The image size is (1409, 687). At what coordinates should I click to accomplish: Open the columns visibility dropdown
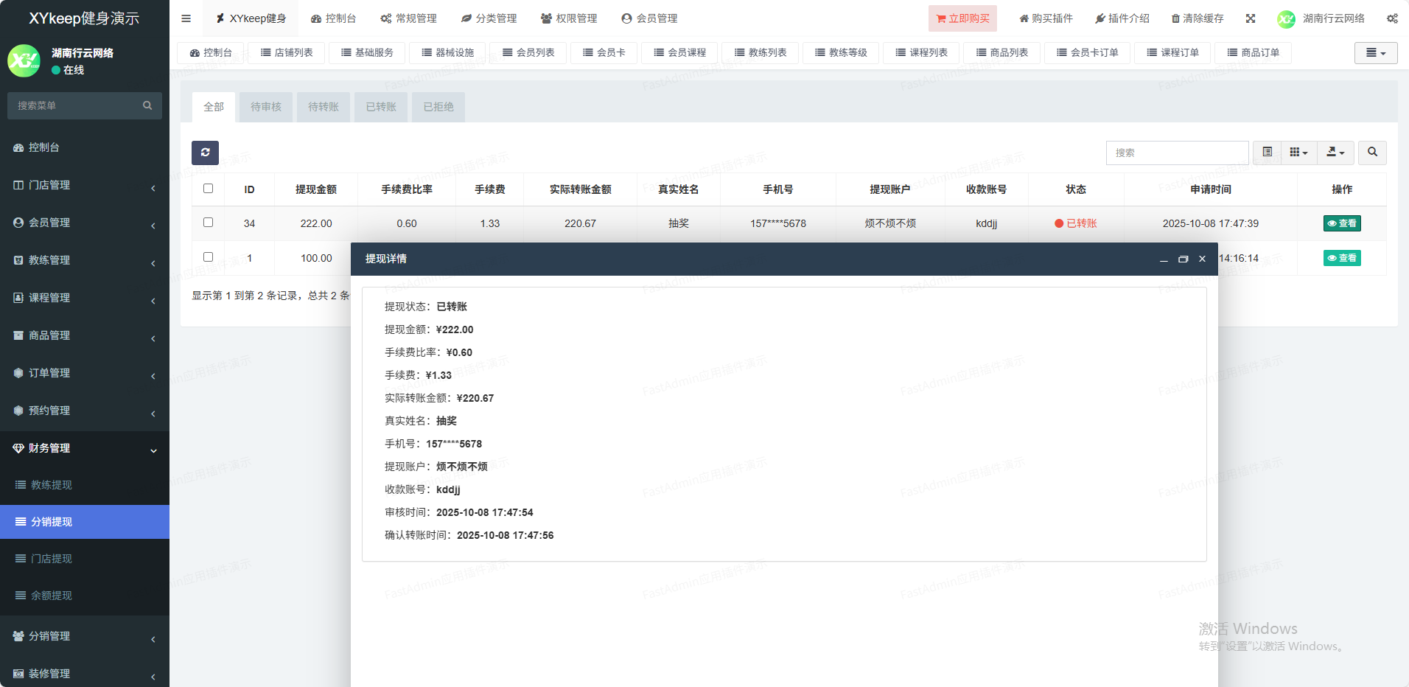[1298, 153]
